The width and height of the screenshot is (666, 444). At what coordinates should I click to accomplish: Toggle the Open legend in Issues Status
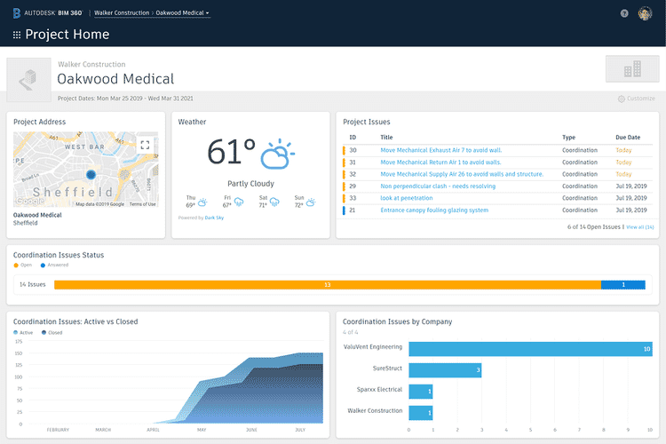[22, 266]
